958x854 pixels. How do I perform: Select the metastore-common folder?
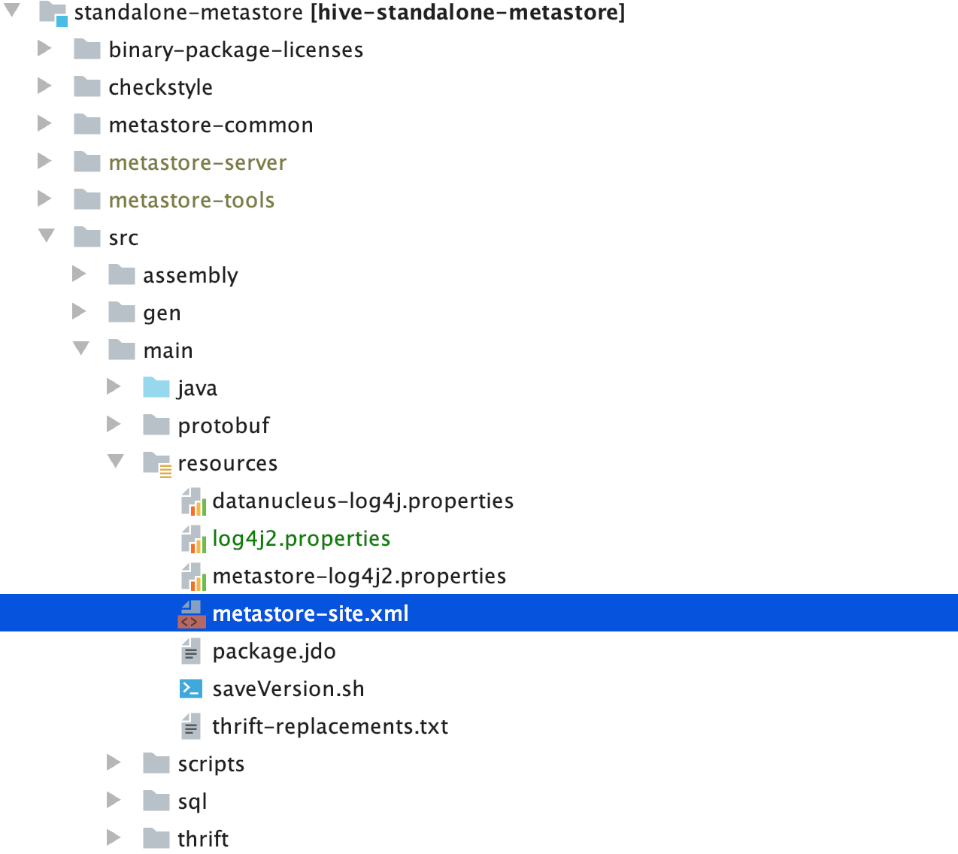click(211, 124)
